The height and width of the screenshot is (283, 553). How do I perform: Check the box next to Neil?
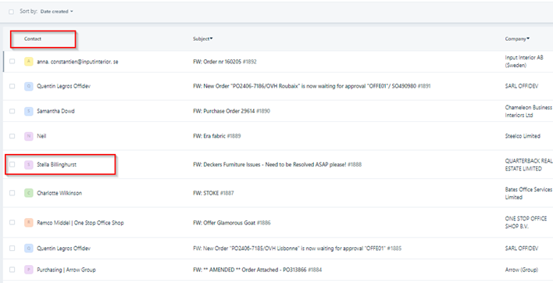(12, 136)
